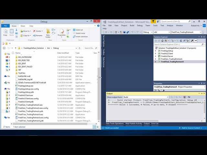Go up one folder level in Explorer
207x155 pixels.
pyautogui.click(x=16, y=48)
